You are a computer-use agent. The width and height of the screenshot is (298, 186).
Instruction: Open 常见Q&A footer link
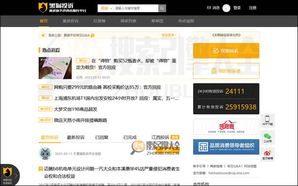(234, 166)
